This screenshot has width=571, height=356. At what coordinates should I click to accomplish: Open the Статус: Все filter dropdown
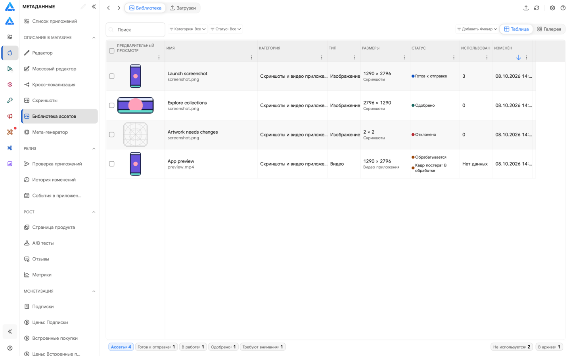(x=226, y=29)
